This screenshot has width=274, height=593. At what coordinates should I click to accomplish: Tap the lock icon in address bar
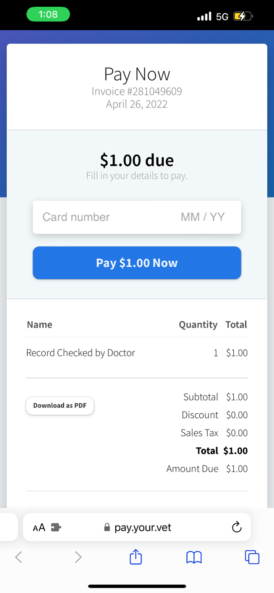(107, 527)
